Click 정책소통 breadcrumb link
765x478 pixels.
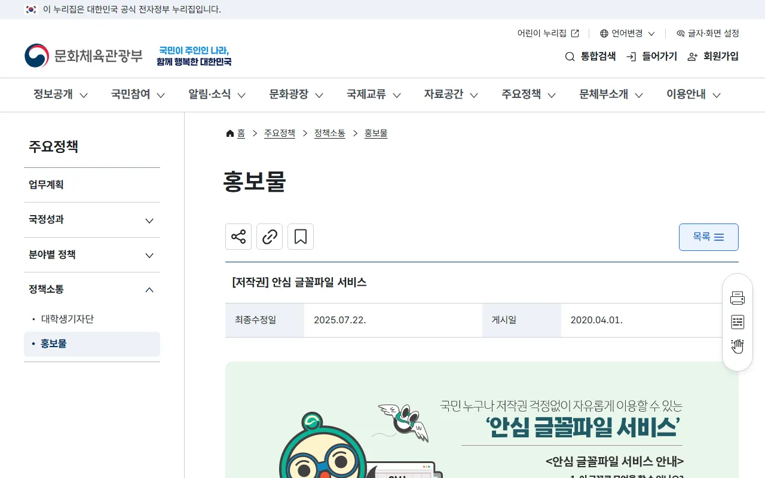(330, 133)
